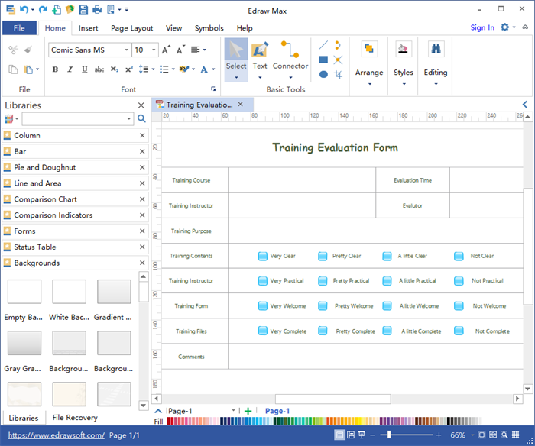The width and height of the screenshot is (535, 446).
Task: Select the Ellipse shape tool
Action: (x=323, y=74)
